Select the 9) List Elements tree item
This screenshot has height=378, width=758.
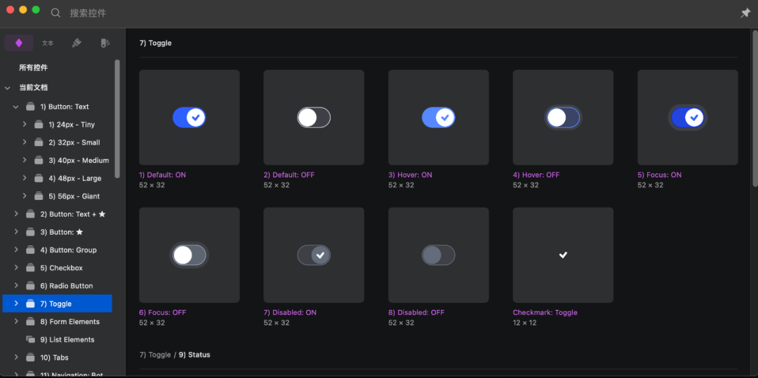[x=57, y=339]
